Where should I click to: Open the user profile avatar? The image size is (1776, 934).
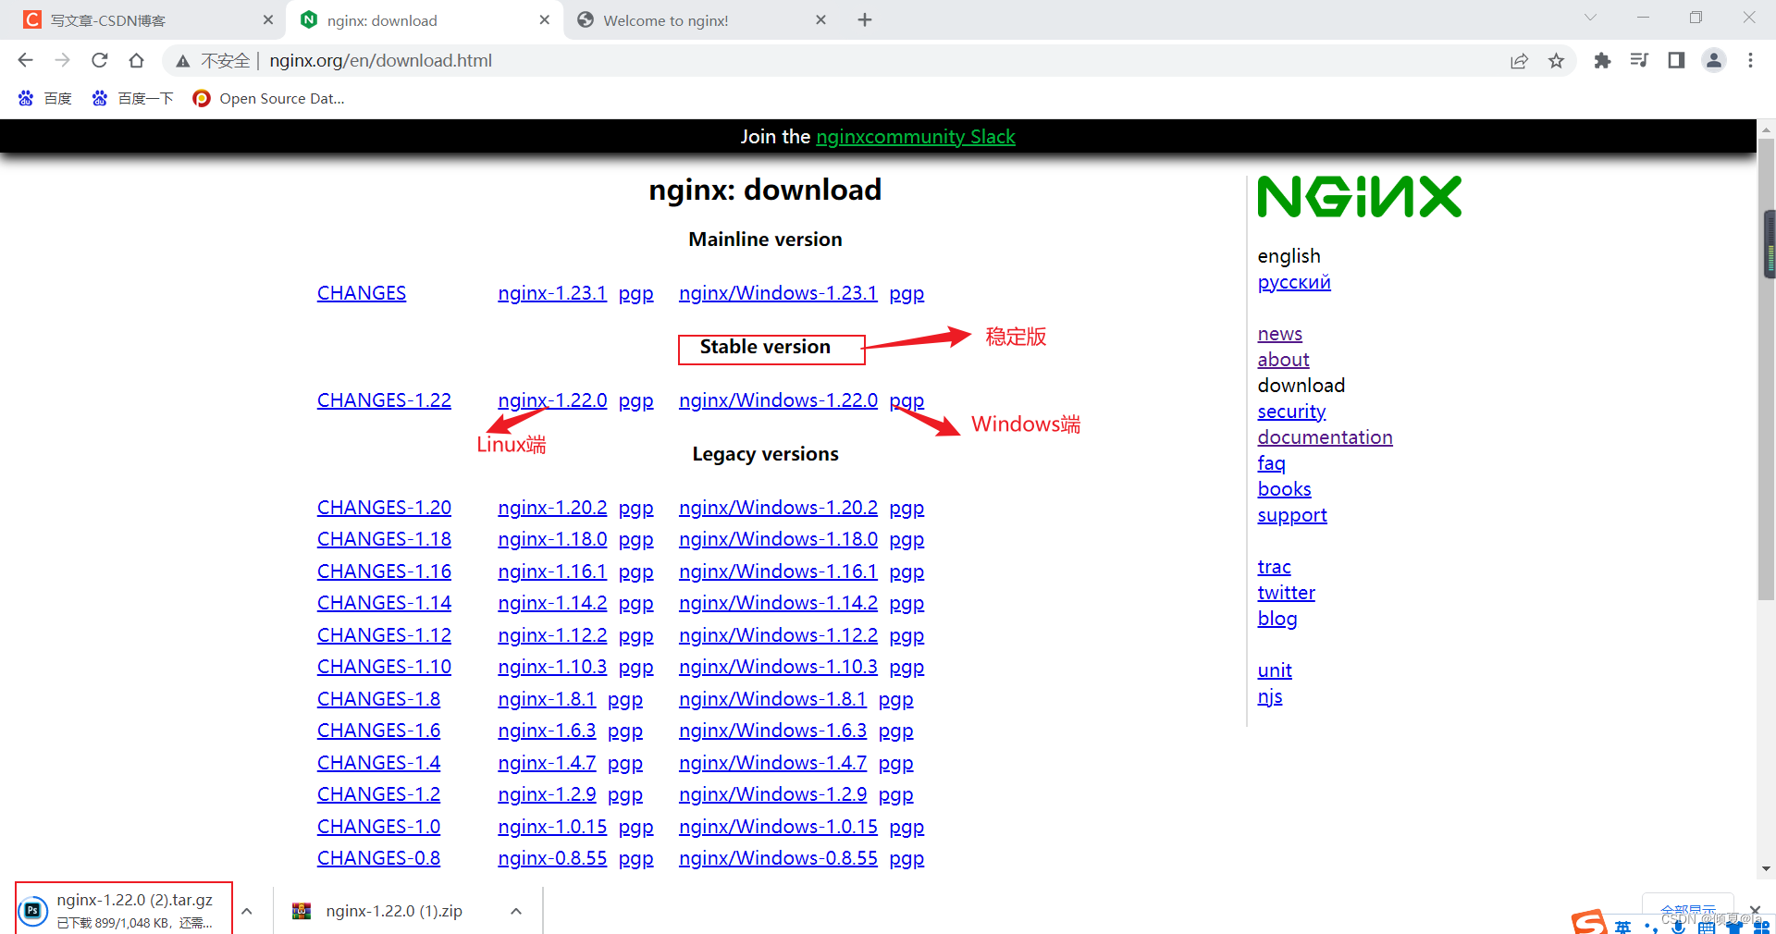[1713, 60]
